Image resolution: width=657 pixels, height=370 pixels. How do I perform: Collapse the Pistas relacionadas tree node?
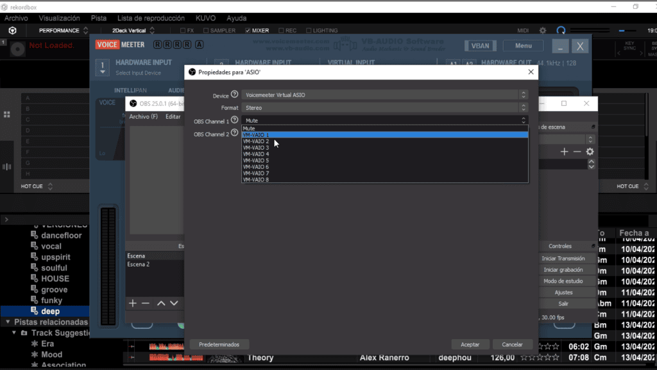8,322
